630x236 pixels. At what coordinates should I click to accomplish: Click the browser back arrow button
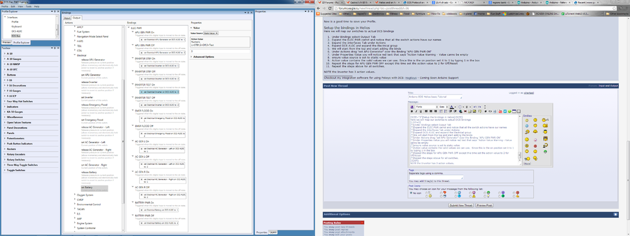click(318, 8)
